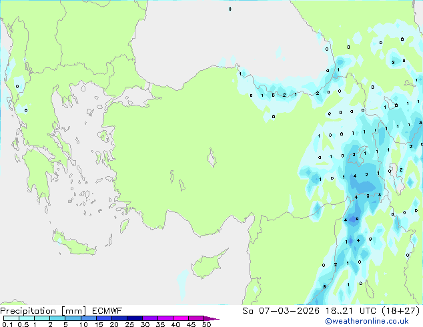Viewport: 423px width, 327px height.
Task: Select the 2 to 5 mm legend swatch
Action: [x=57, y=318]
